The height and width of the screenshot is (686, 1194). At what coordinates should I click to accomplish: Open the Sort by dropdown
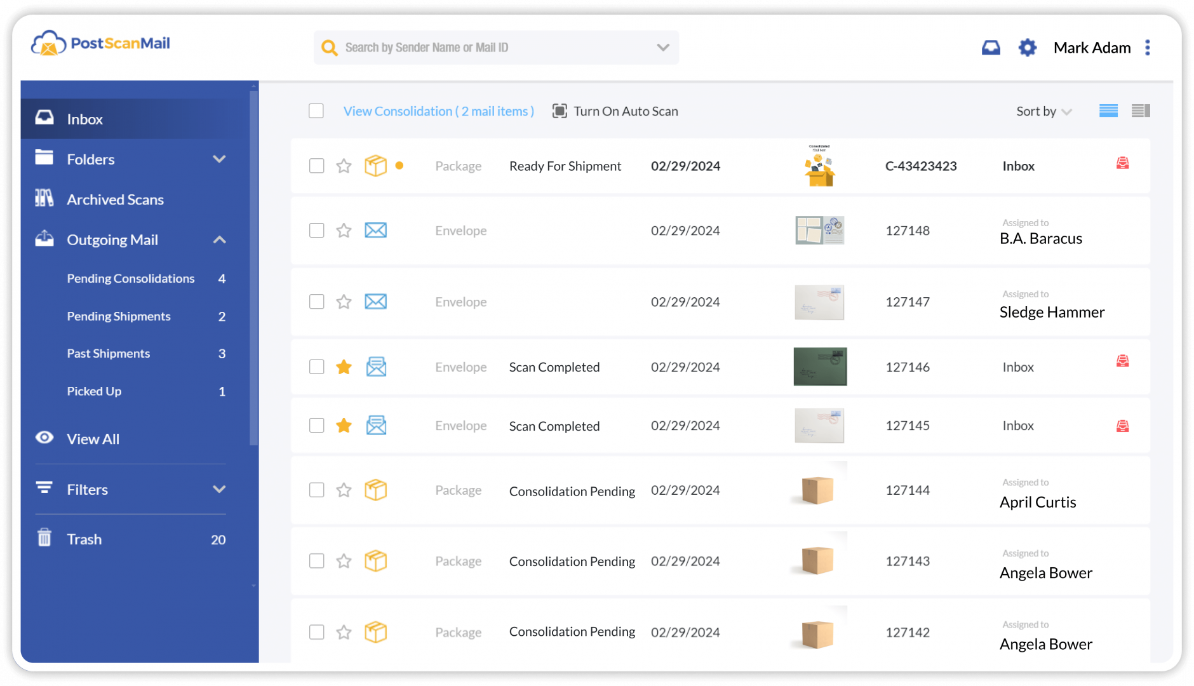(x=1042, y=111)
